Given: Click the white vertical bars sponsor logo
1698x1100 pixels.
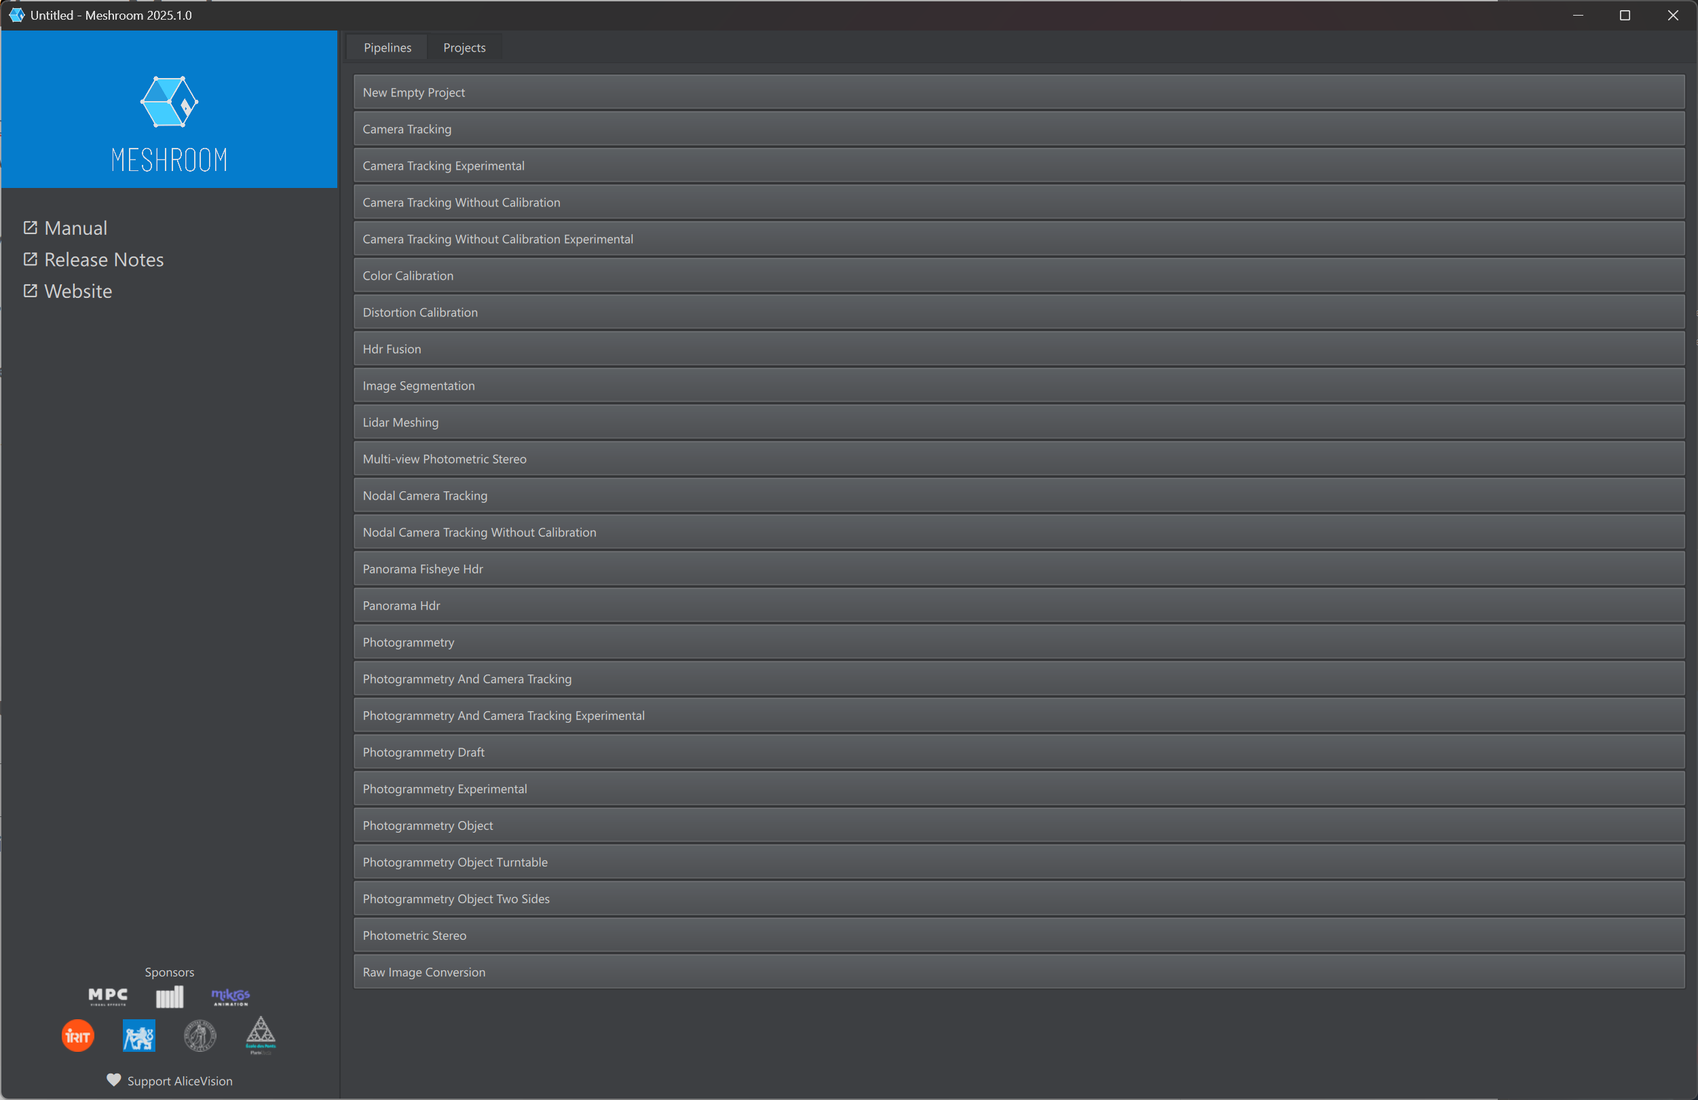Looking at the screenshot, I should coord(170,997).
